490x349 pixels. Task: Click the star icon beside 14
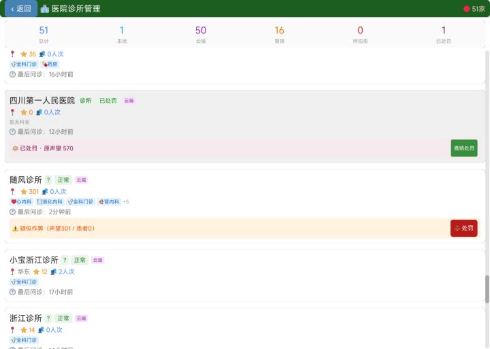24,330
